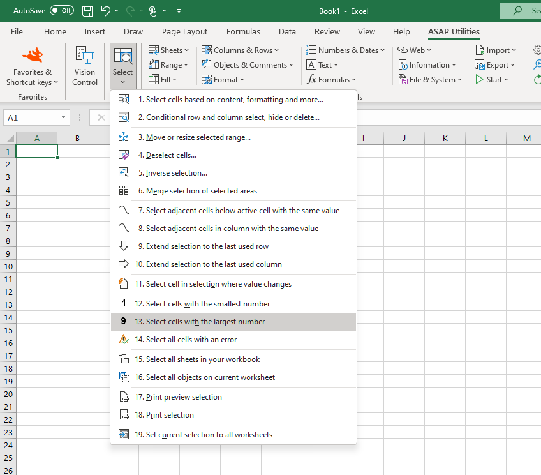Open the Export dropdown
Screen dimensions: 541x475
495,65
